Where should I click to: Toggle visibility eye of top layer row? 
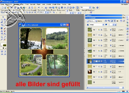click(94, 30)
